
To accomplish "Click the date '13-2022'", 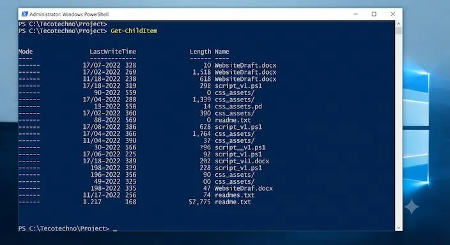I will [x=107, y=107].
